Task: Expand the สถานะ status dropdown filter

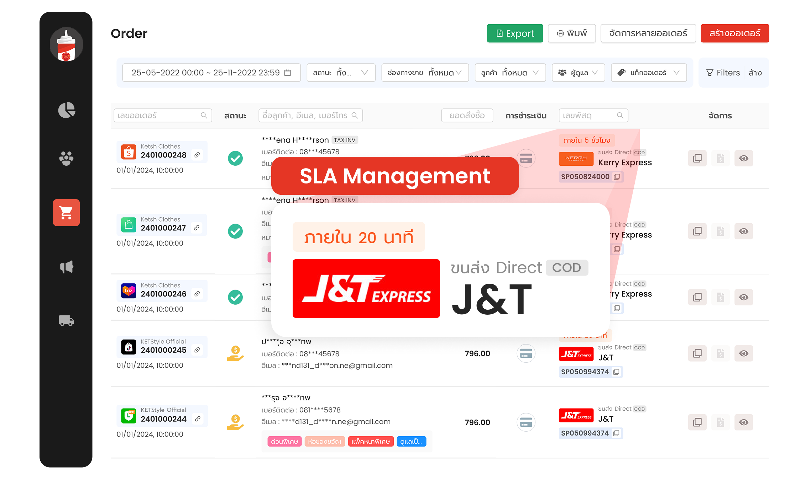Action: tap(341, 73)
